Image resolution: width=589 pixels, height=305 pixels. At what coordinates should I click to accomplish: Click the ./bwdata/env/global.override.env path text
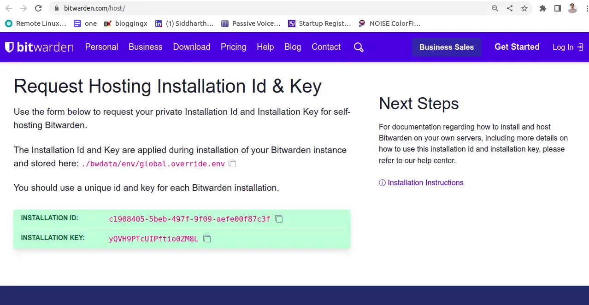coord(153,164)
